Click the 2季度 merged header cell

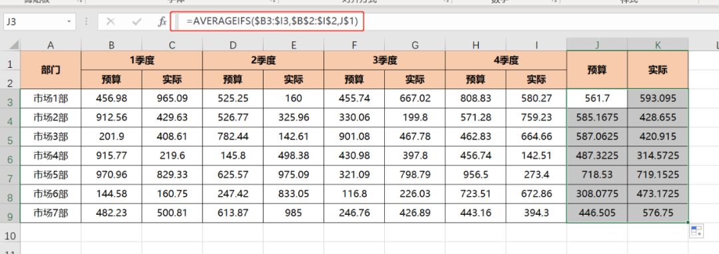click(263, 60)
